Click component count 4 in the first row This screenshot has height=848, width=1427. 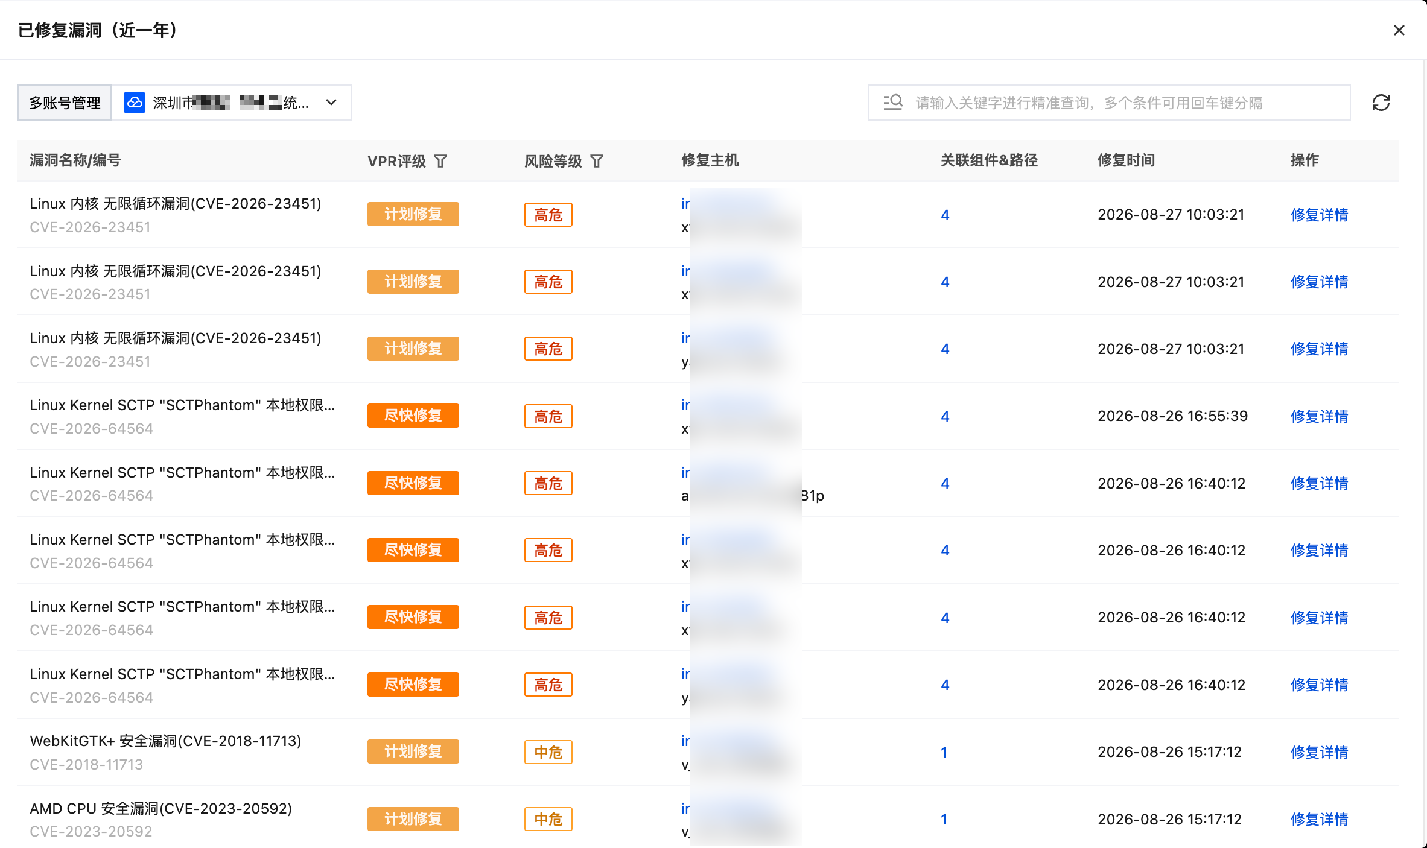[945, 215]
